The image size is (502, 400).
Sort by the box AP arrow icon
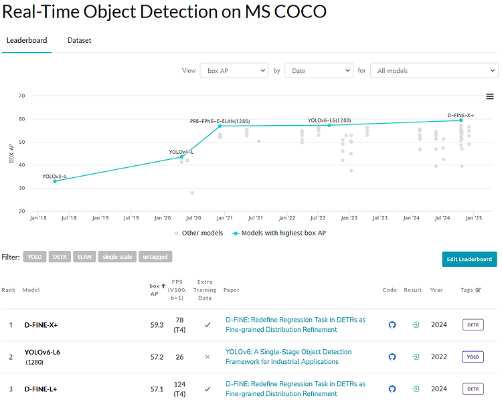pos(163,286)
